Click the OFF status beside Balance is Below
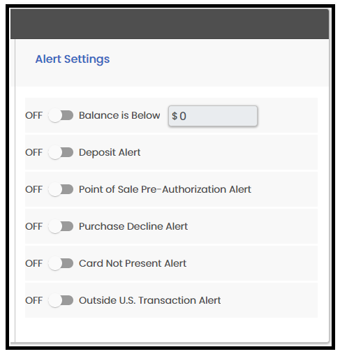Image resolution: width=340 pixels, height=354 pixels. [34, 115]
